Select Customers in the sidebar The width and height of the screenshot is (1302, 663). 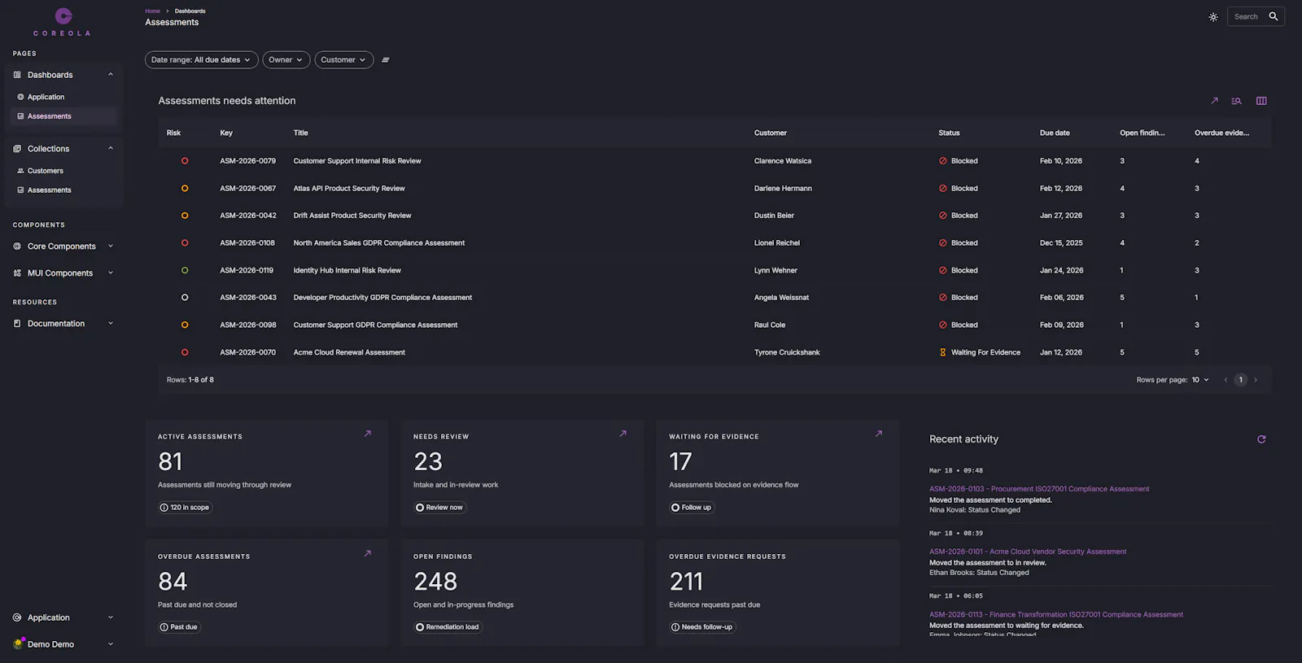46,171
